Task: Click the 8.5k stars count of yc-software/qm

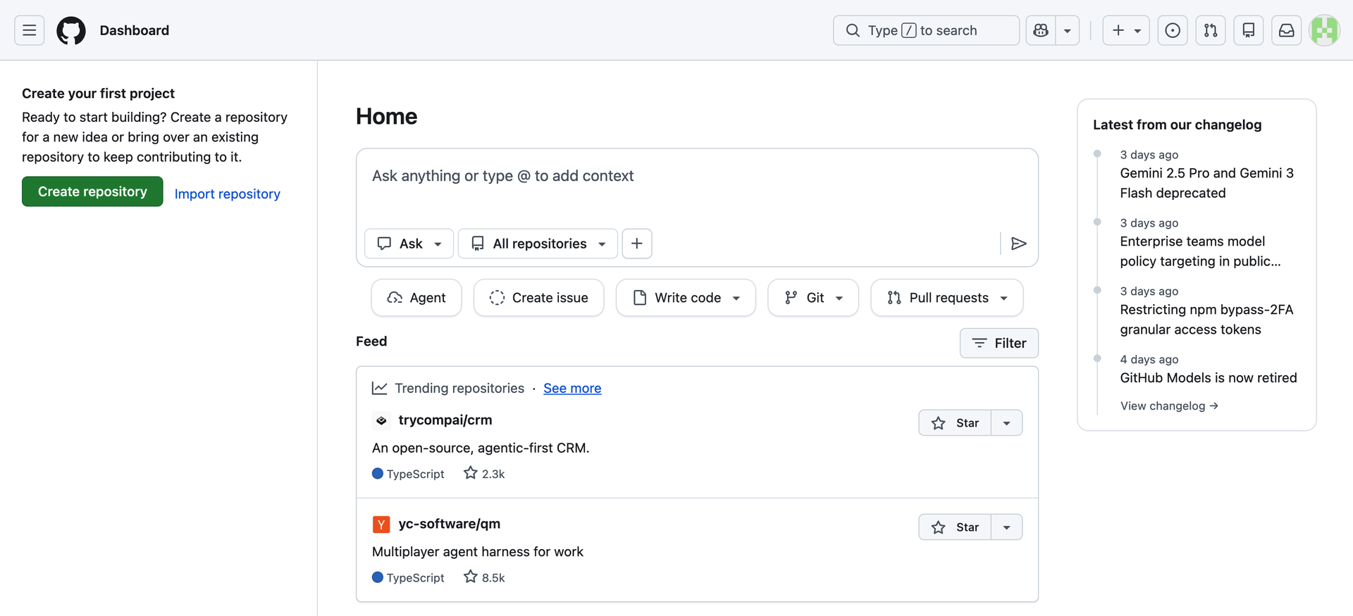Action: point(484,577)
